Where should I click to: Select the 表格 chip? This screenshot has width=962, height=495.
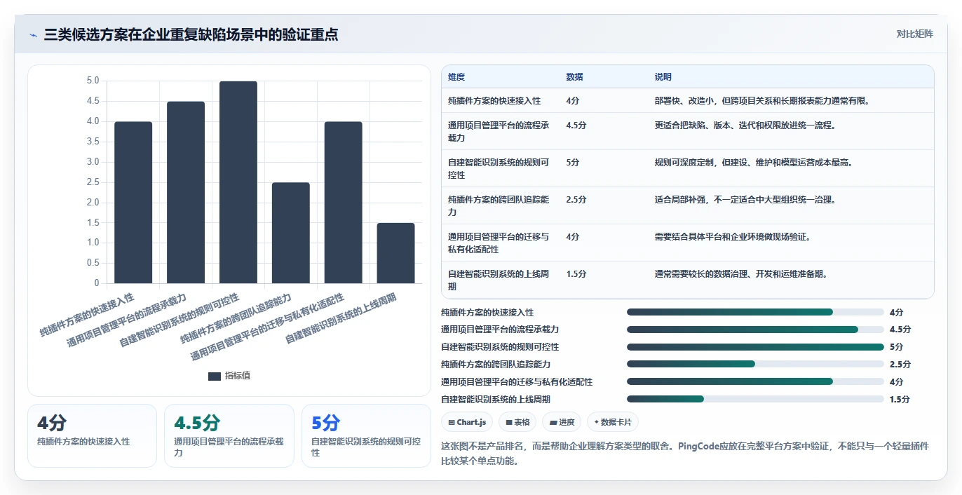pos(517,422)
